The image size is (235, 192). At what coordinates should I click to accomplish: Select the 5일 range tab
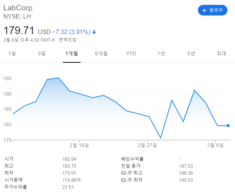pos(42,53)
